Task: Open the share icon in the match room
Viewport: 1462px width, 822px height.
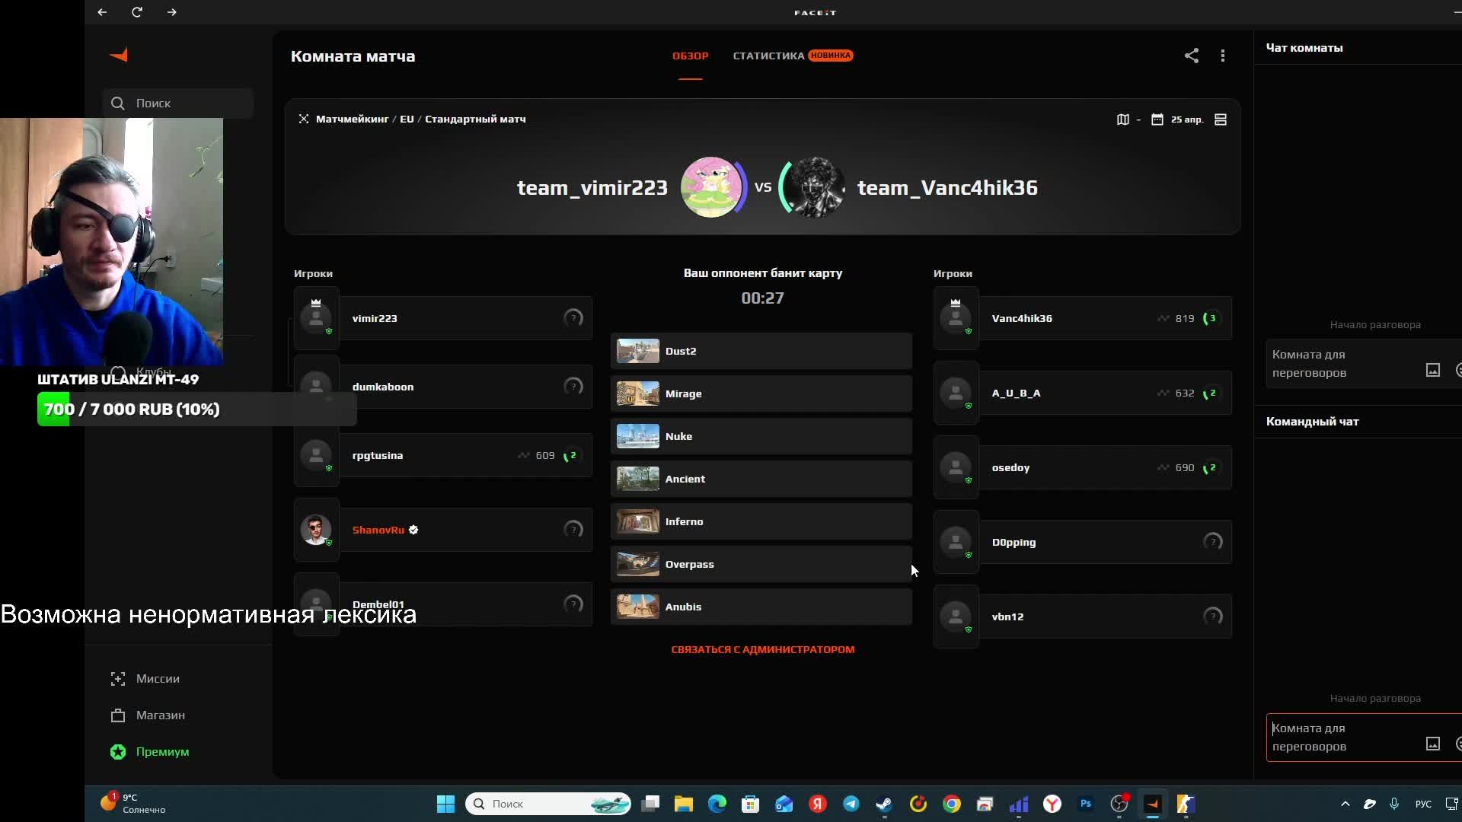Action: tap(1192, 56)
